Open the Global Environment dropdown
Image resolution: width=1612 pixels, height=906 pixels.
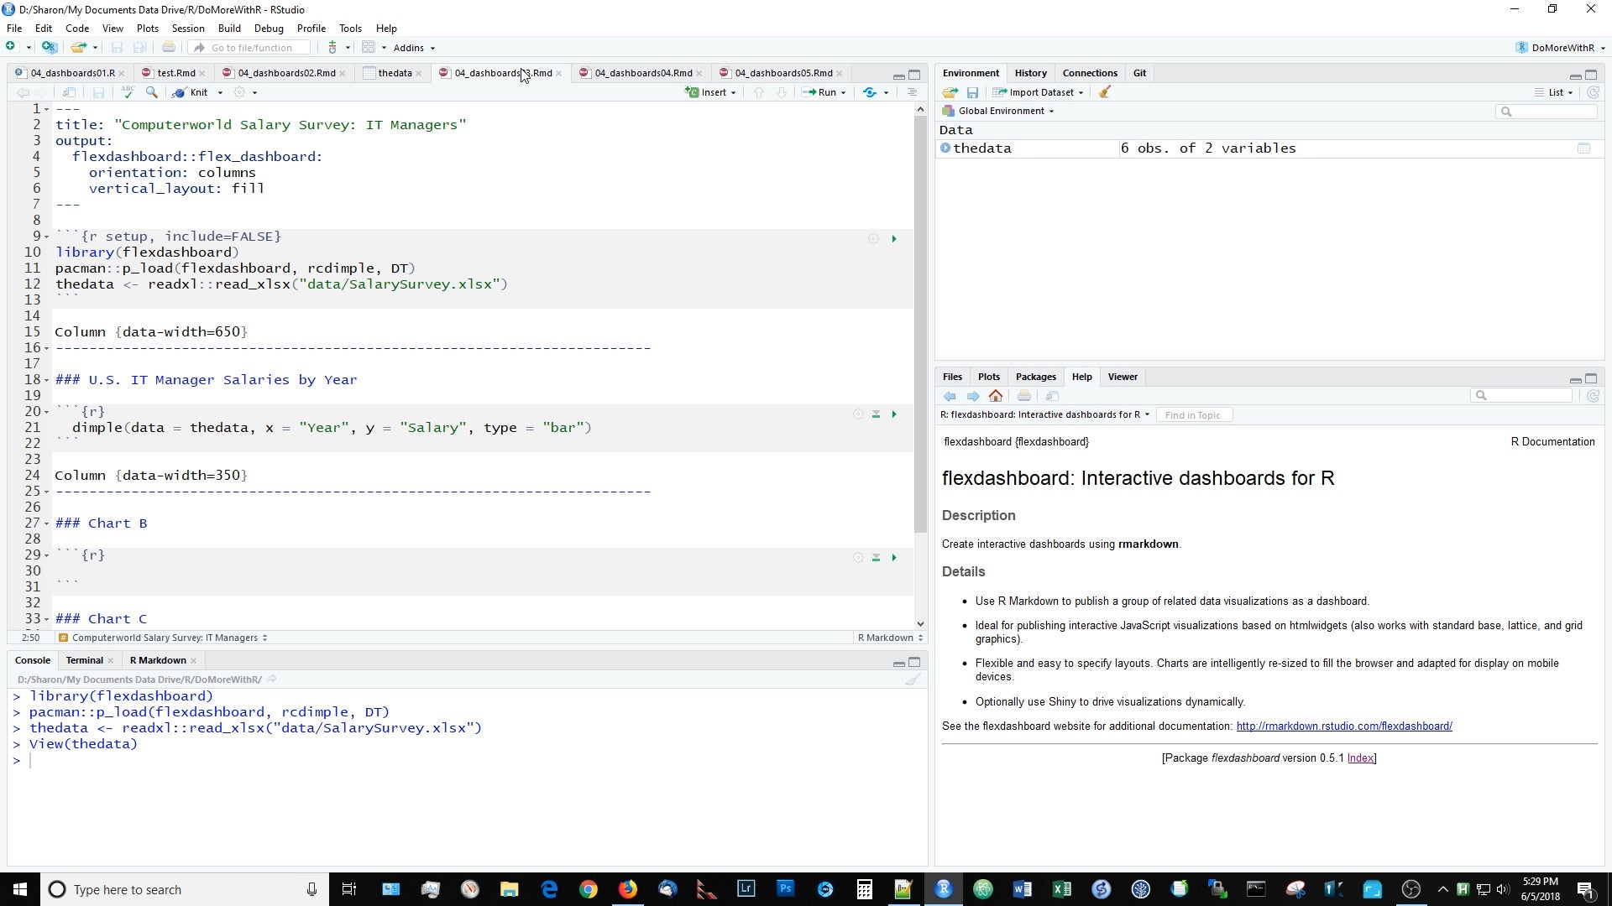[998, 111]
